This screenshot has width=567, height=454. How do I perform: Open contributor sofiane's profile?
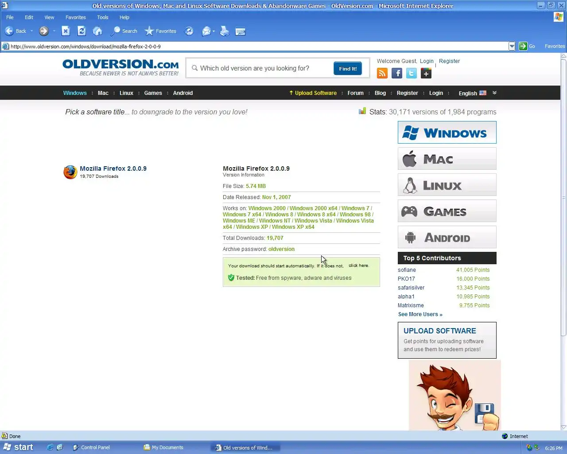coord(407,270)
